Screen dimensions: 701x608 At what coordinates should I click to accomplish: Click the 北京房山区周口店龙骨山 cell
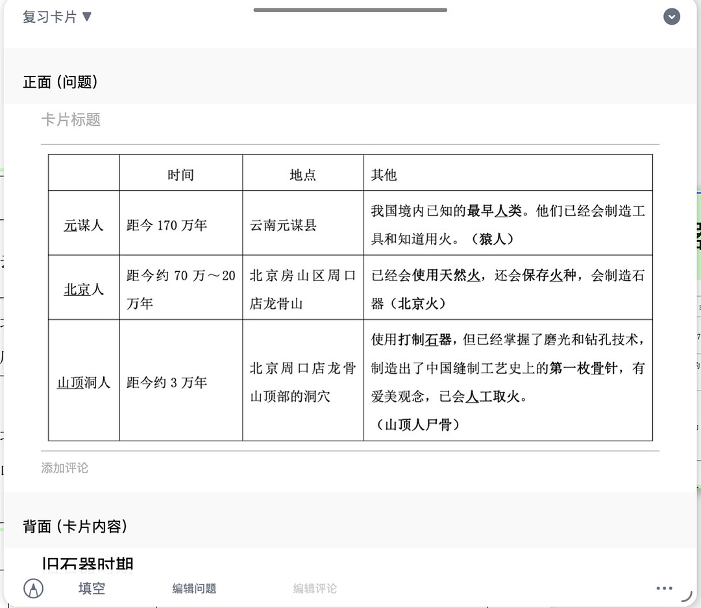pos(302,287)
